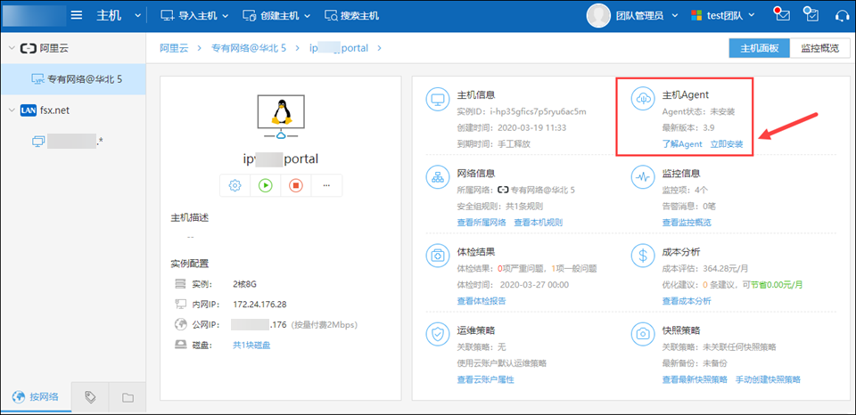Click the 成本评估 364.28元/月 text
Image resolution: width=856 pixels, height=415 pixels.
(x=704, y=268)
